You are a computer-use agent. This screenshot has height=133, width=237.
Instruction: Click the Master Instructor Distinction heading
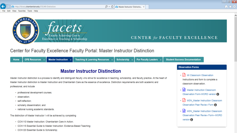pos(91,71)
